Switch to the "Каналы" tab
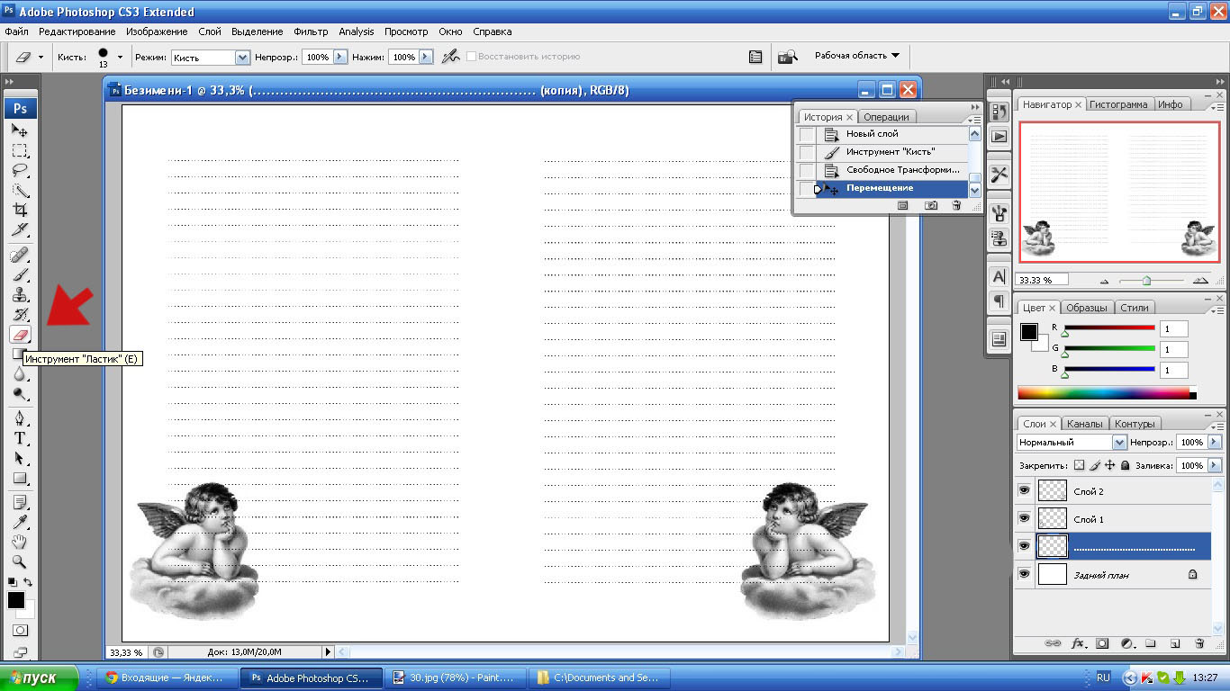This screenshot has height=691, width=1230. click(1084, 424)
